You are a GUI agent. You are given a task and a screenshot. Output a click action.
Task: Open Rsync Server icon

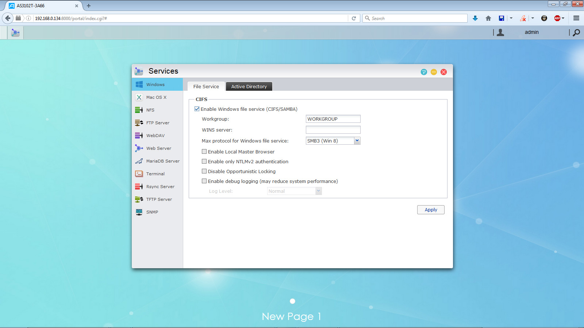139,187
